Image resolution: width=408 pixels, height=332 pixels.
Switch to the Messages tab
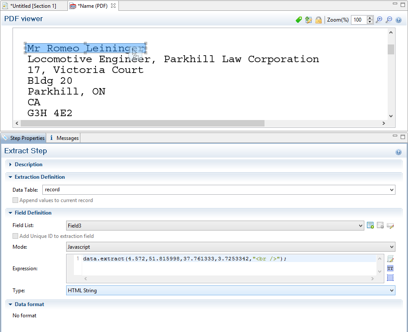(x=64, y=138)
